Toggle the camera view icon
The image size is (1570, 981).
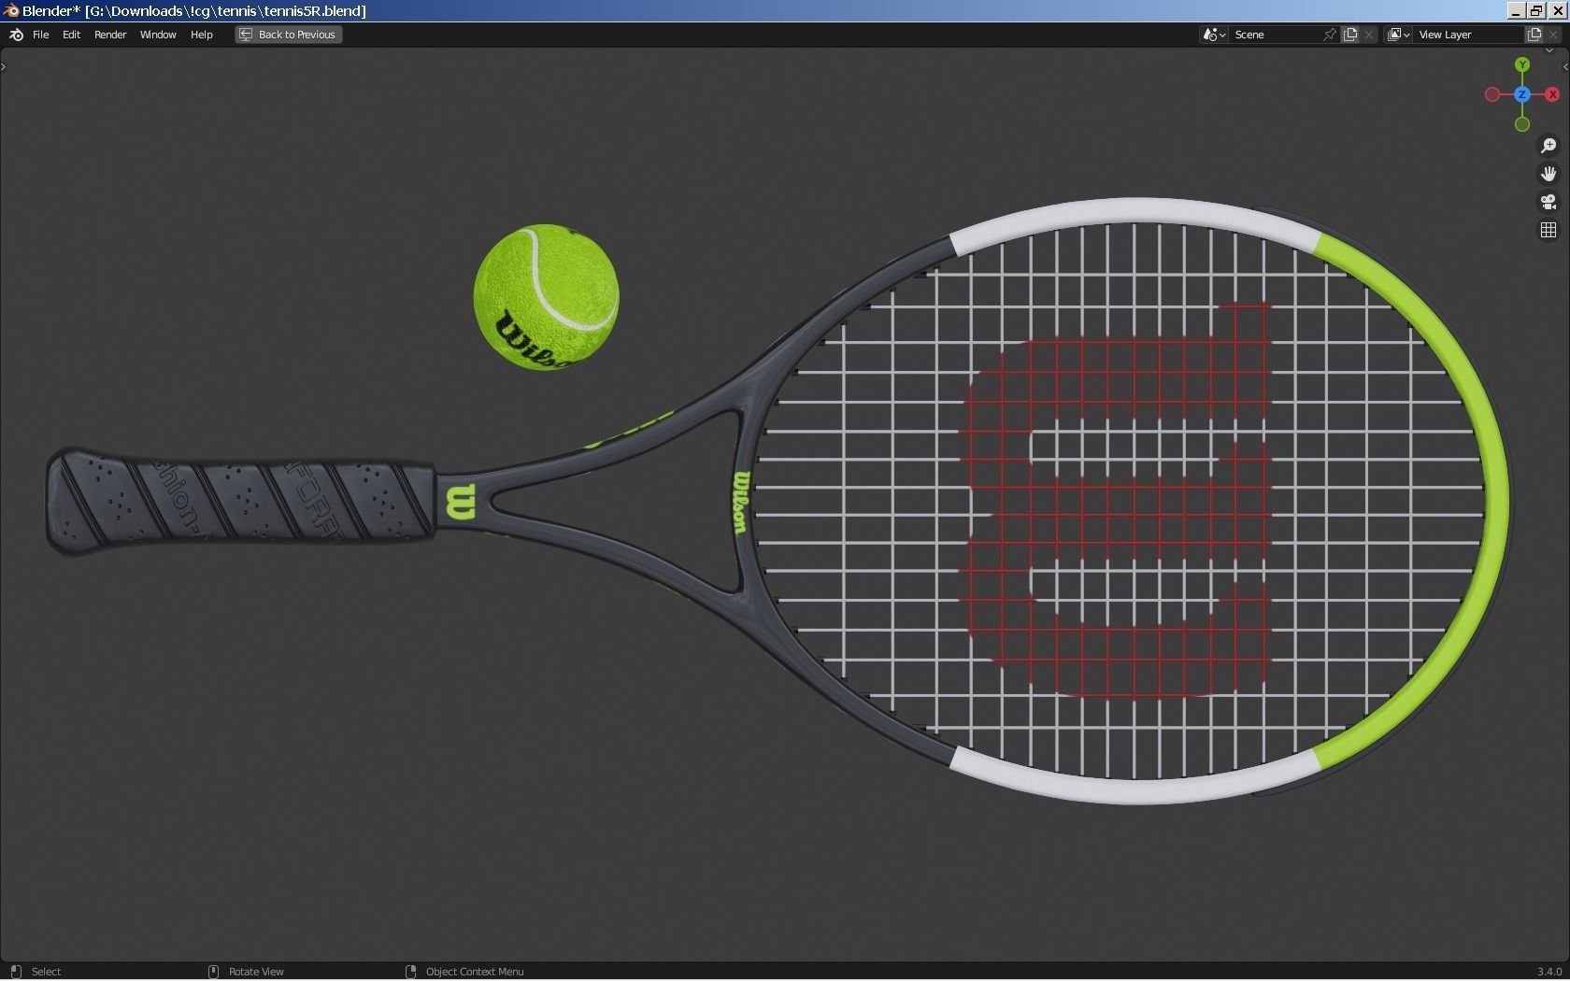click(x=1549, y=202)
